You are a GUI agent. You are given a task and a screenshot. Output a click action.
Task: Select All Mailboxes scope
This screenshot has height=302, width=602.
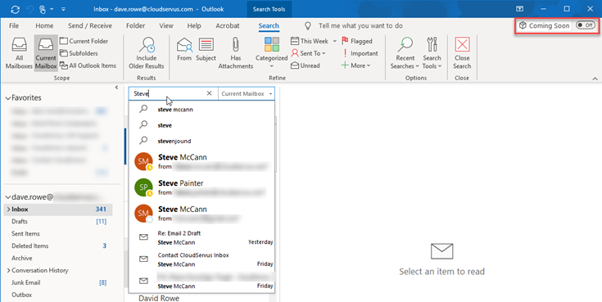click(19, 53)
